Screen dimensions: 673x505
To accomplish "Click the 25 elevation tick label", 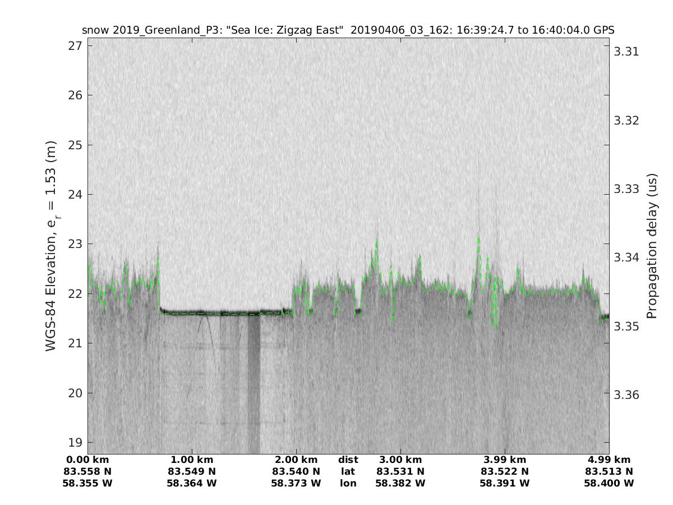I will pyautogui.click(x=75, y=145).
